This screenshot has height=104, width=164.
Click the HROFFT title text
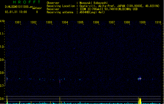coord(27,2)
